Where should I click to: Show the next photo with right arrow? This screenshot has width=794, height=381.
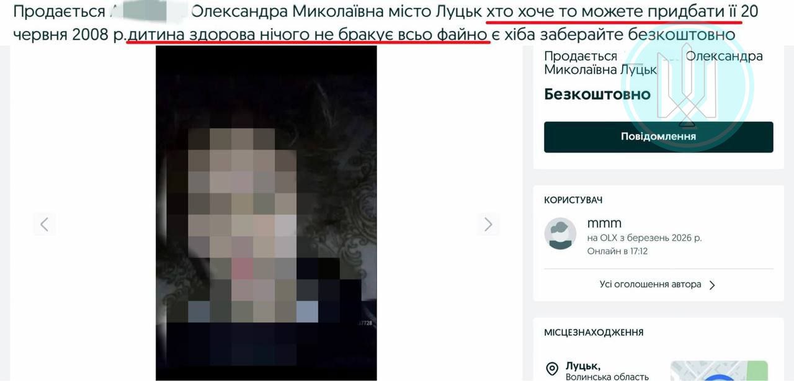[x=488, y=224]
